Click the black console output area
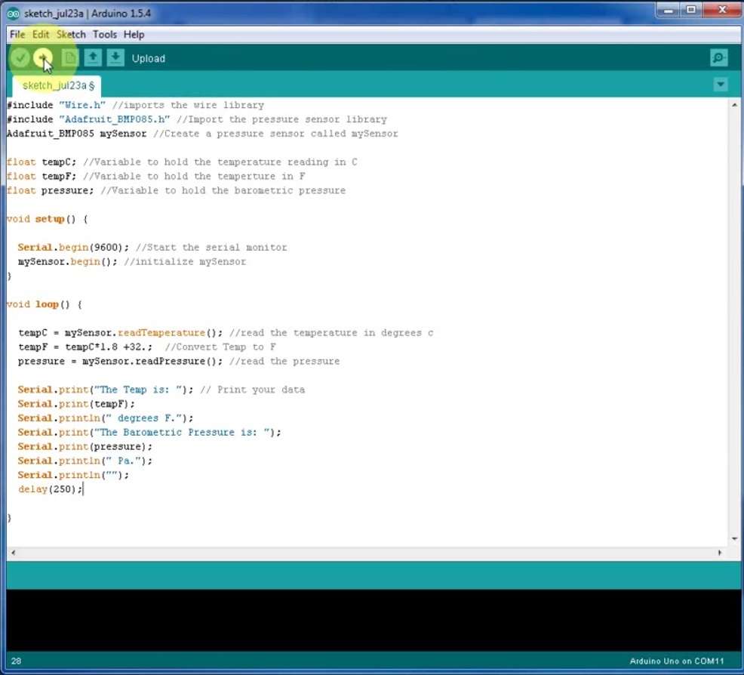Image resolution: width=744 pixels, height=675 pixels. tap(373, 620)
